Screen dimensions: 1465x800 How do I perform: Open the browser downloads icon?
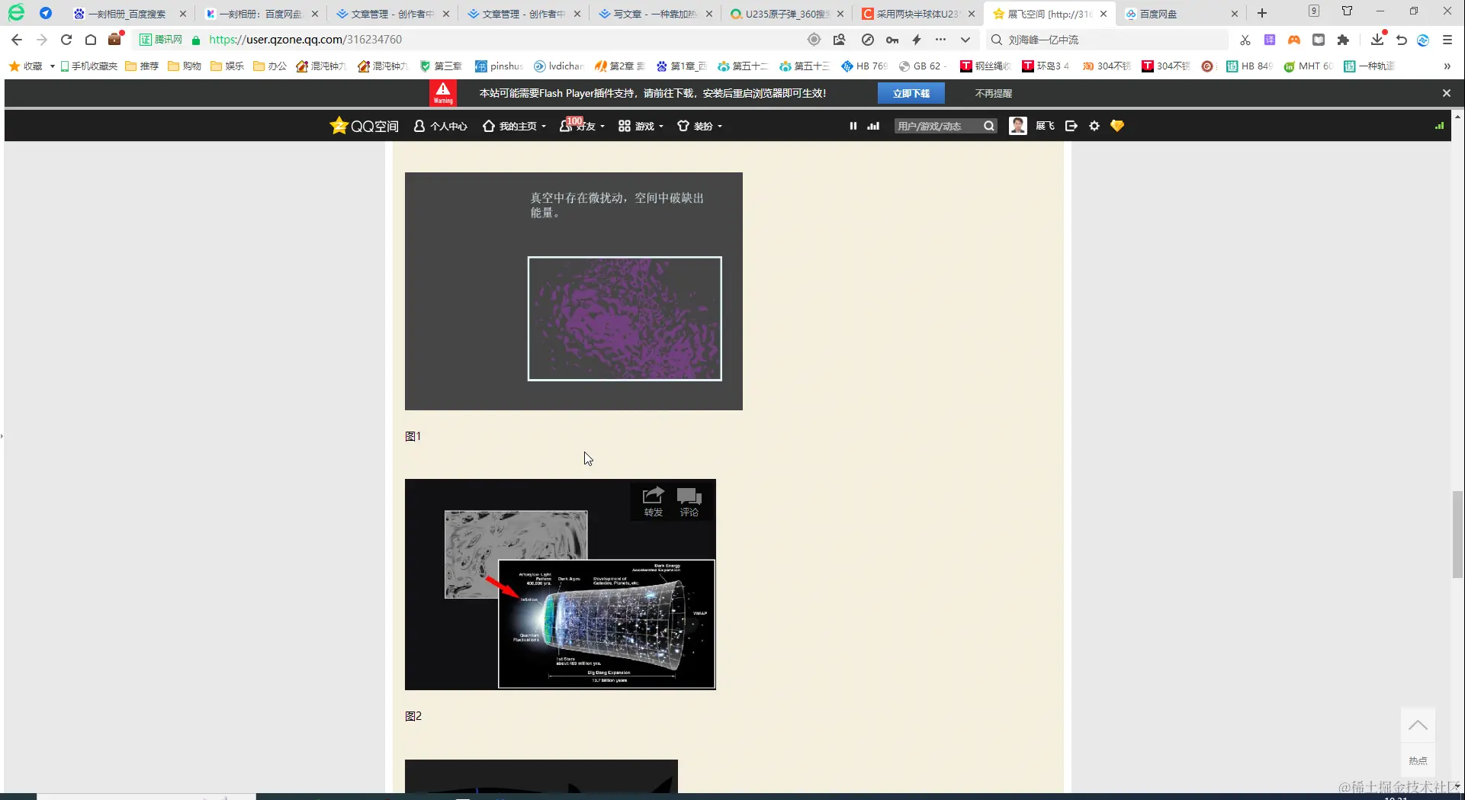[x=1377, y=40]
